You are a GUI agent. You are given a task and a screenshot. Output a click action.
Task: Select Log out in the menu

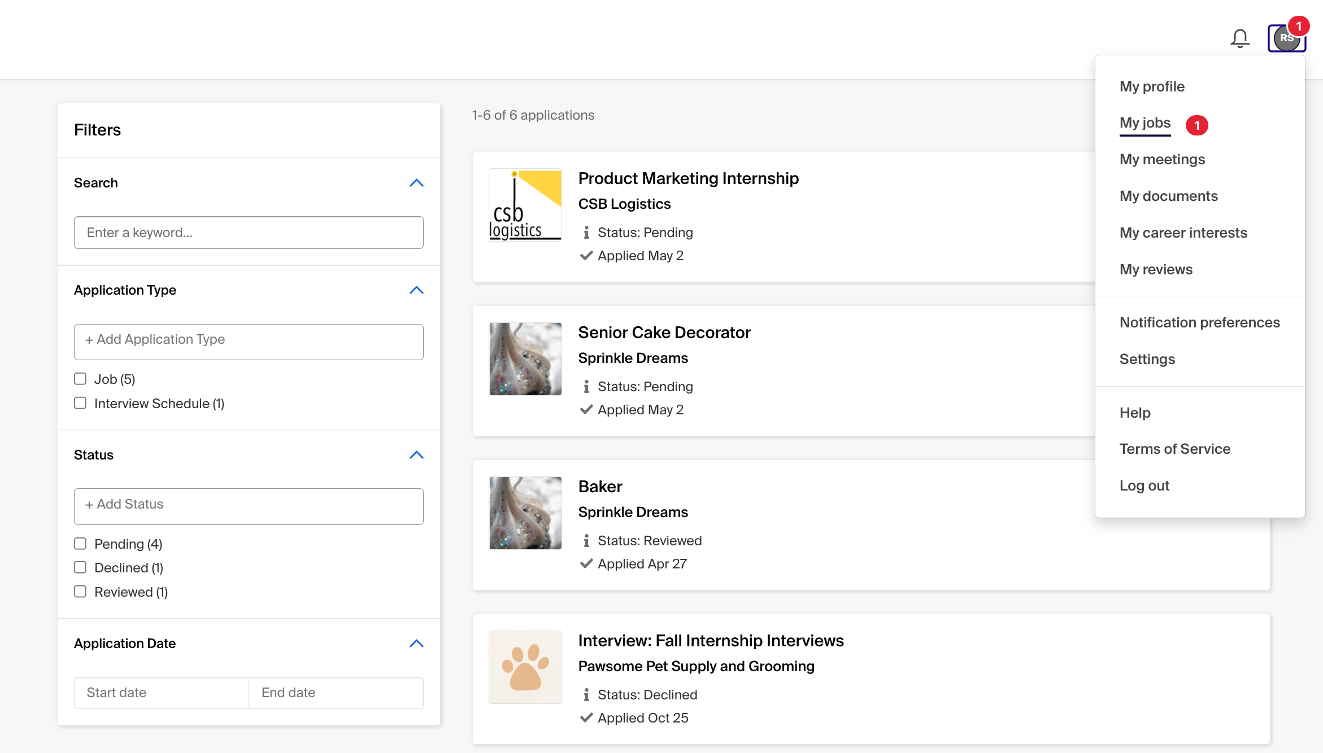click(1144, 485)
